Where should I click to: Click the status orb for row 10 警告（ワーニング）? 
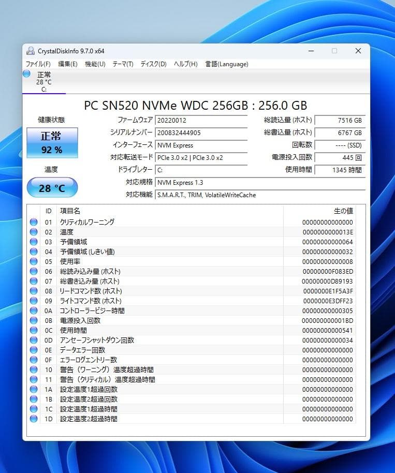34,369
